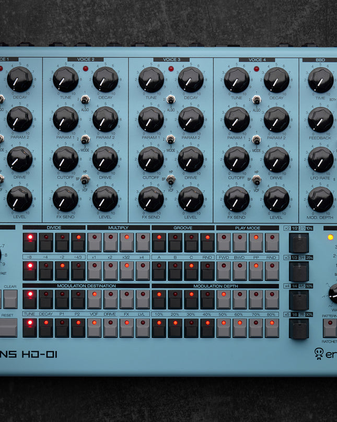
Task: Flip the Voice 3 MODE toggle switch
Action: pos(170,140)
